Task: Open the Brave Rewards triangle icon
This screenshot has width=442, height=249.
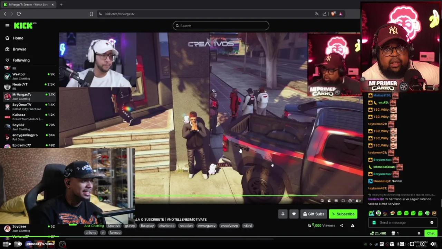Action: click(x=340, y=14)
